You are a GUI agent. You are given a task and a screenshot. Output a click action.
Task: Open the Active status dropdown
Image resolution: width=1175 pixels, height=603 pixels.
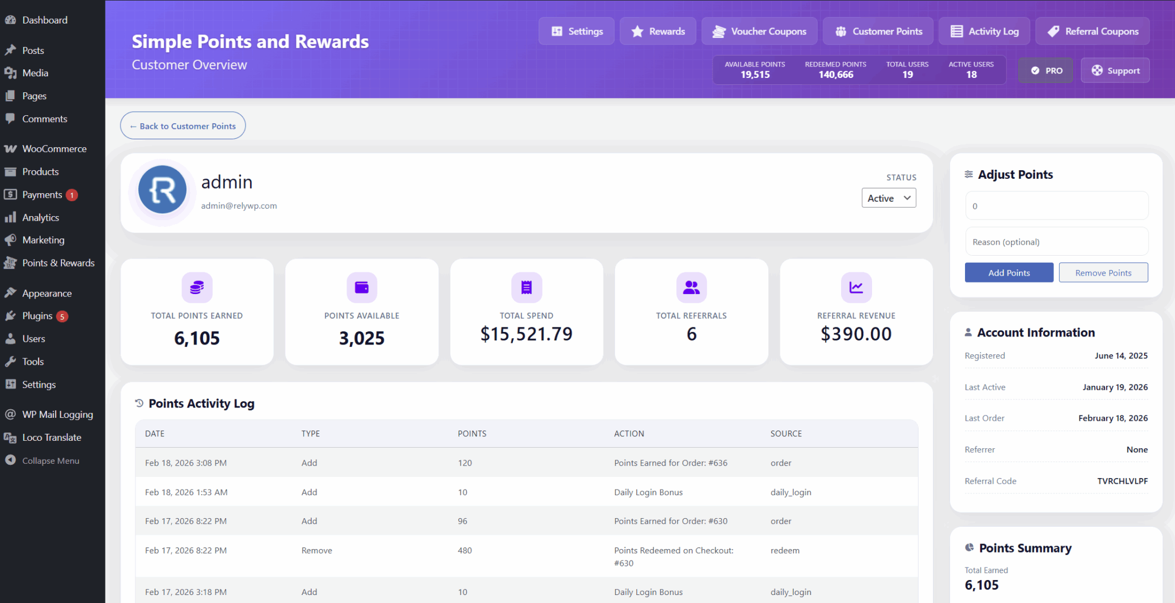tap(889, 198)
